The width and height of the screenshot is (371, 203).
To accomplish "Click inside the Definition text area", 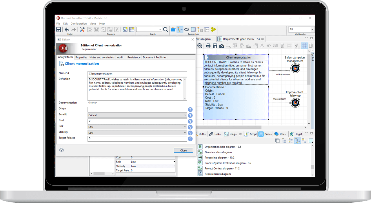I will [137, 89].
